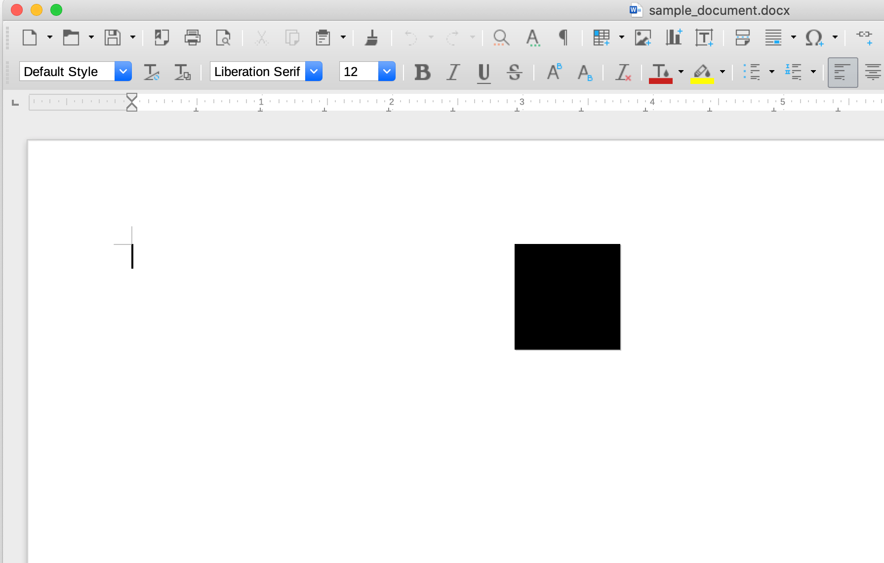
Task: Insert special character with the Omega icon
Action: point(814,38)
